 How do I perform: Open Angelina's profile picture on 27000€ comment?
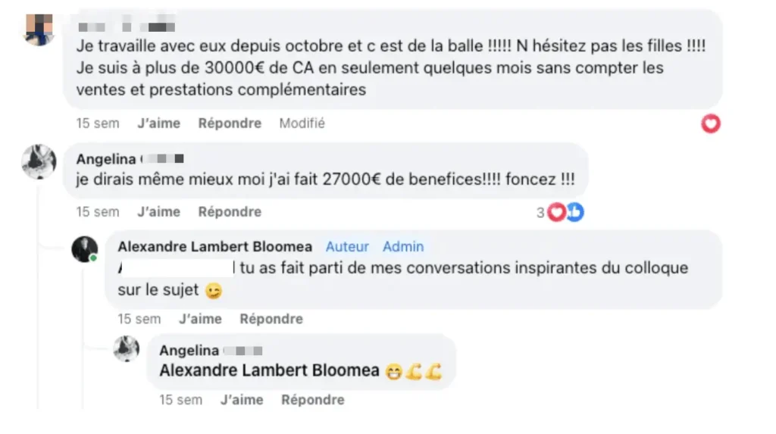(x=38, y=161)
